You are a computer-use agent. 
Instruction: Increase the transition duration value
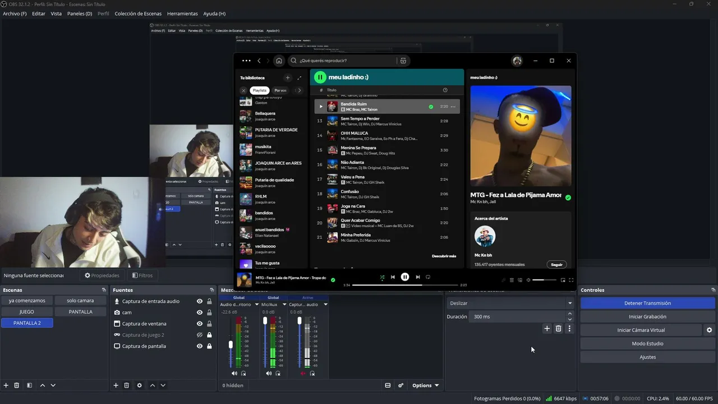point(570,314)
